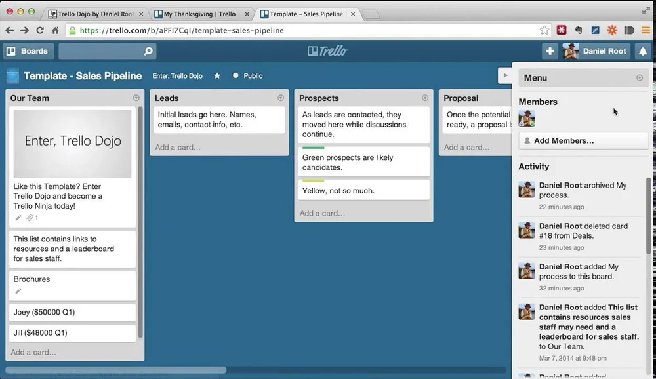Click the dark D-shaped extension icon
This screenshot has width=656, height=379.
pos(629,30)
